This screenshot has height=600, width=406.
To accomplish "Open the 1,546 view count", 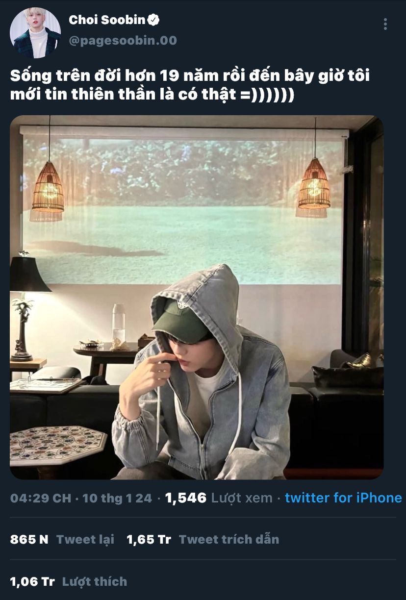I will click(186, 498).
